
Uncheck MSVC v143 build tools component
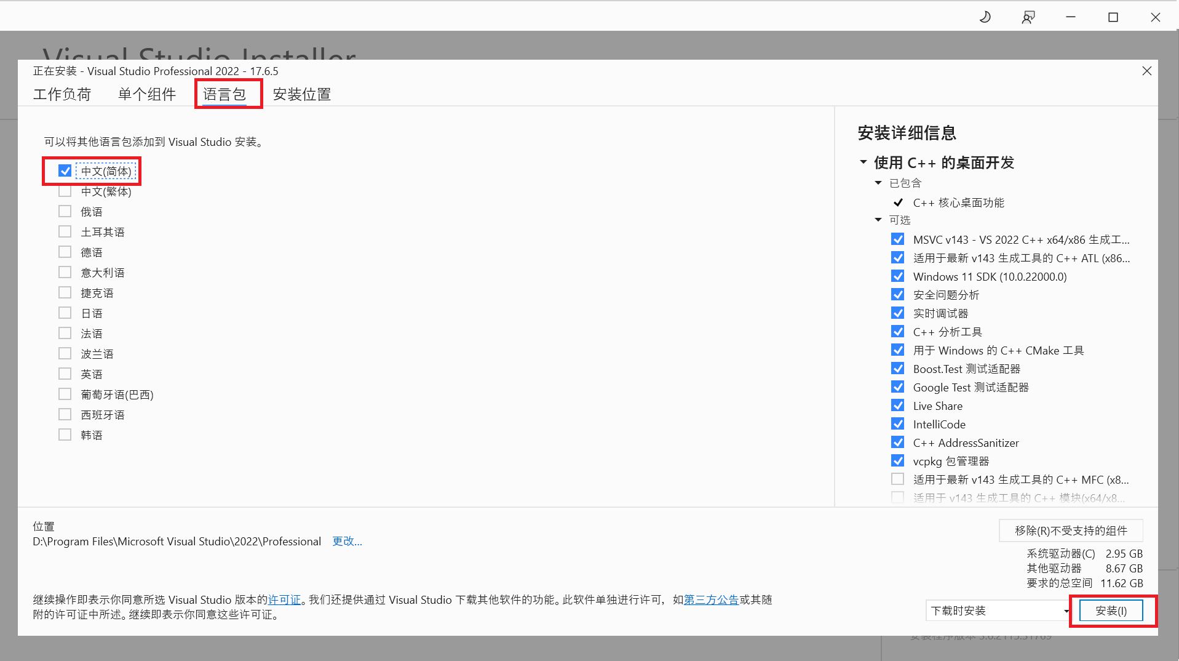tap(898, 239)
